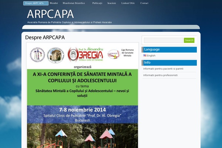
Task: Open the Contact menu item
Action: [x=144, y=3]
